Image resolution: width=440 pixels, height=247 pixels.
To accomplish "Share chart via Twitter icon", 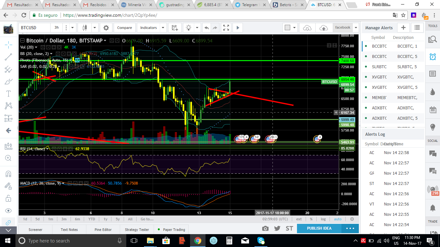I will tap(277, 228).
